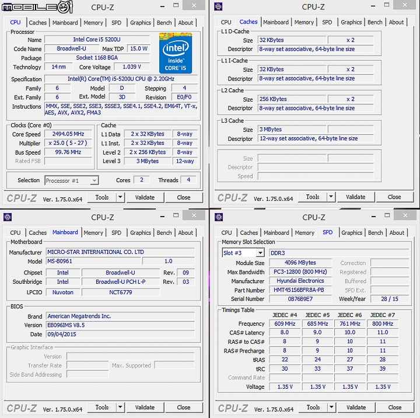
Task: Click Max Bandwidth value PC3-12800 (800 MHz)
Action: pos(300,271)
